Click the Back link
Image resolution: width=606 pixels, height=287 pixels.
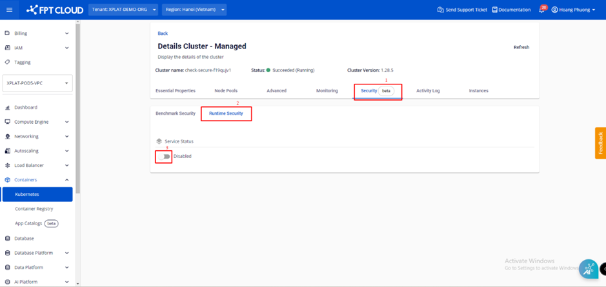tap(163, 34)
